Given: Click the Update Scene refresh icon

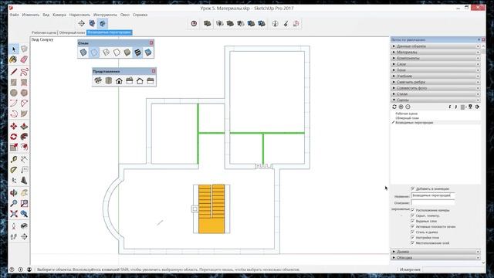Looking at the screenshot, I should tap(394, 107).
